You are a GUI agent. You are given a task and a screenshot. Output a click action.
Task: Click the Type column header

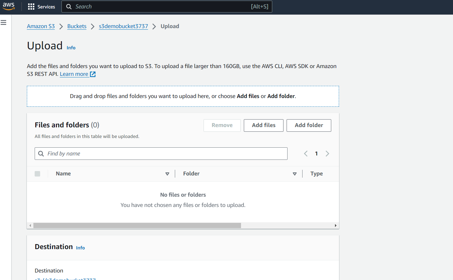click(x=317, y=174)
